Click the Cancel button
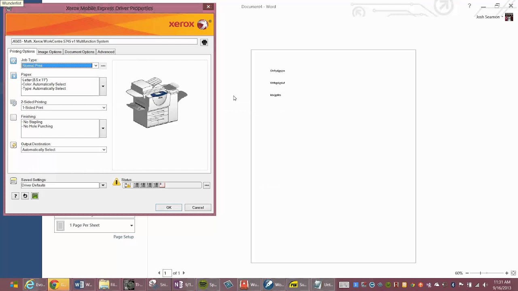This screenshot has height=291, width=518. (x=198, y=207)
